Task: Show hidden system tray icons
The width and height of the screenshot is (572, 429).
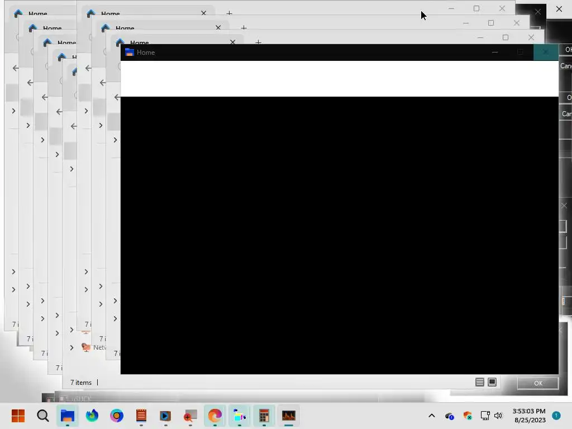Action: click(x=432, y=416)
